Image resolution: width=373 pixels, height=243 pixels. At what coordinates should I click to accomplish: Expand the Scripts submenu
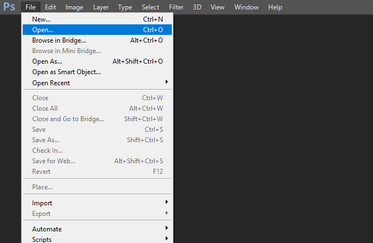coord(98,239)
